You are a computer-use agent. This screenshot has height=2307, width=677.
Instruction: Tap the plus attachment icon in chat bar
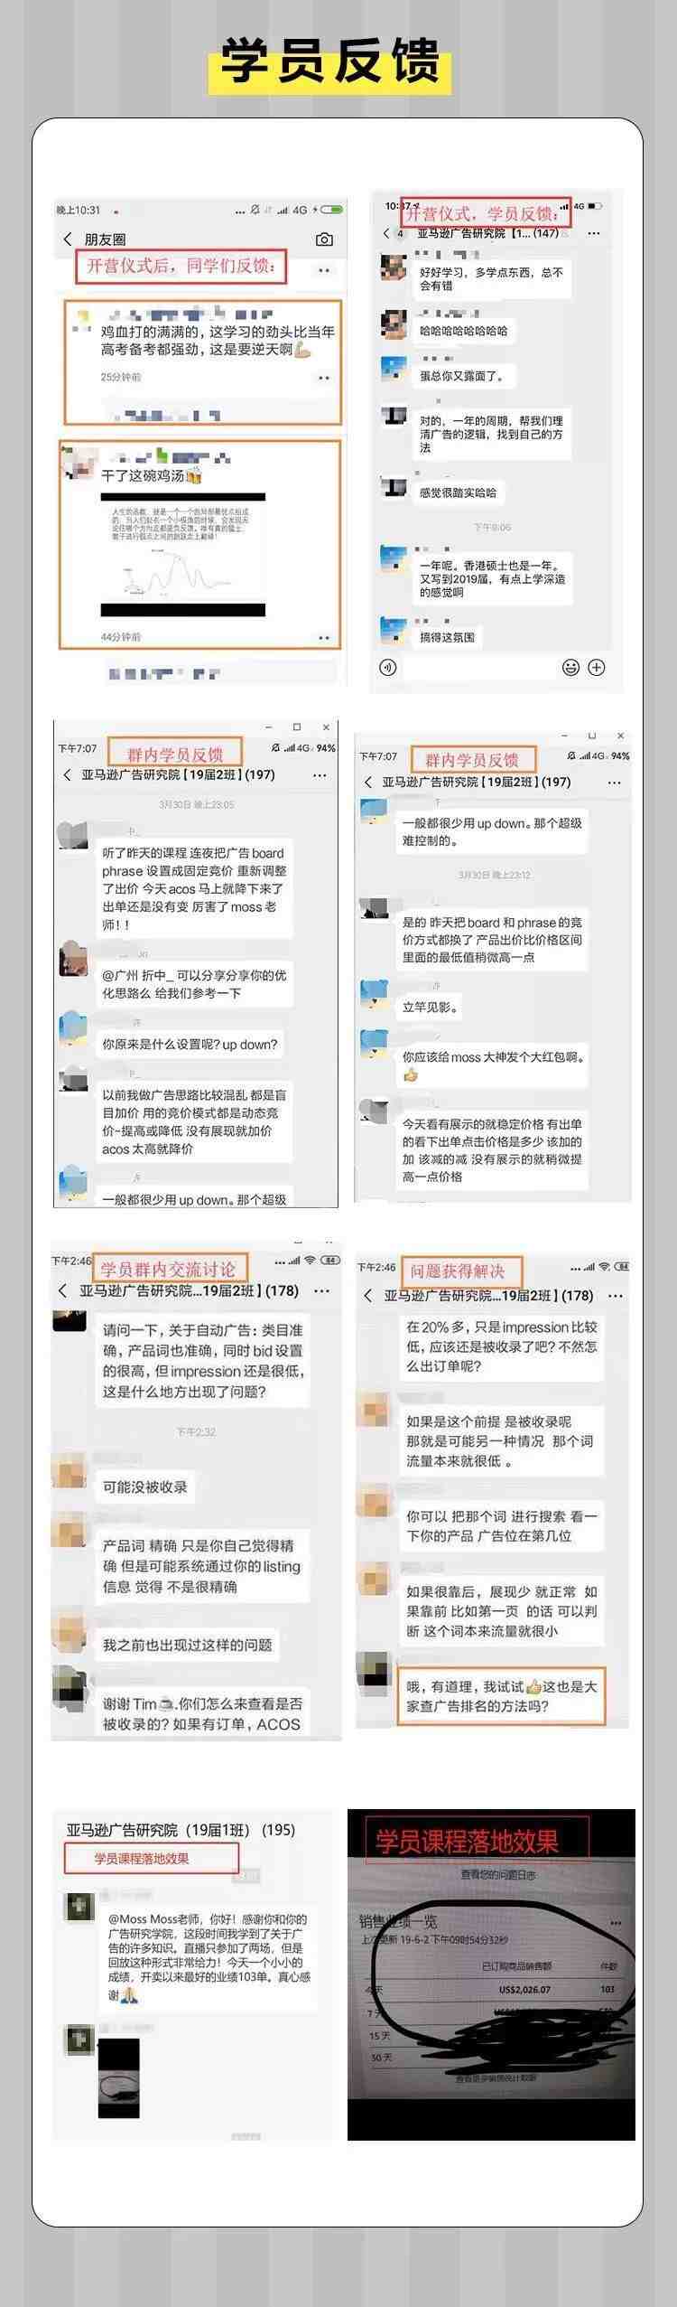click(x=597, y=667)
